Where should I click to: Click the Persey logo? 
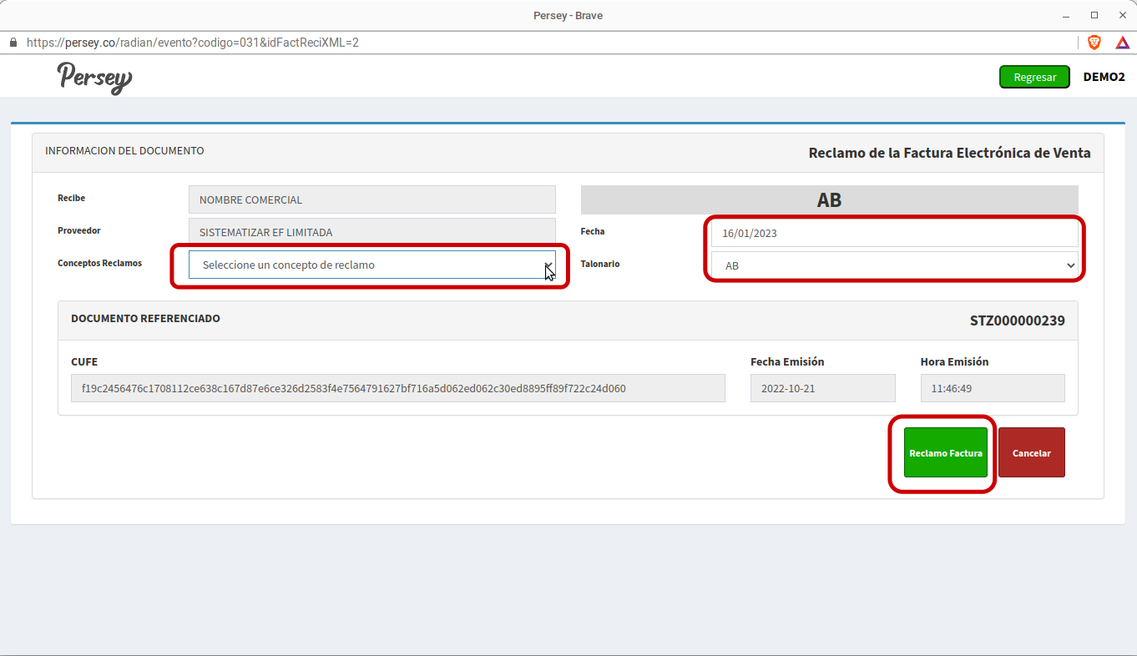[94, 78]
